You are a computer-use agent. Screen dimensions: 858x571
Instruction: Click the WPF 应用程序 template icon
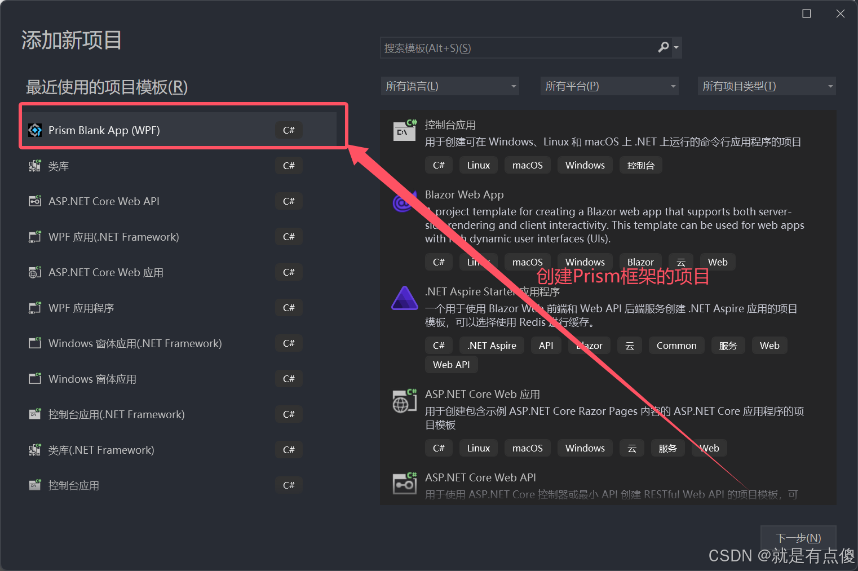(35, 308)
